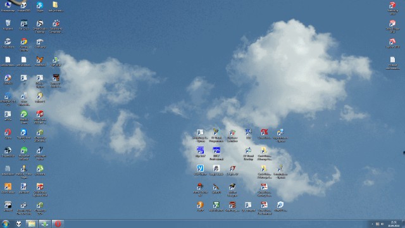405x228 pixels.
Task: Launch the graduation cap shortcut icon
Action: click(232, 189)
